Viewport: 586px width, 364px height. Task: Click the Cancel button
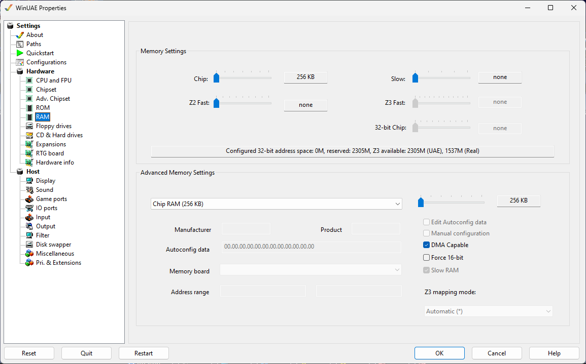pyautogui.click(x=497, y=353)
